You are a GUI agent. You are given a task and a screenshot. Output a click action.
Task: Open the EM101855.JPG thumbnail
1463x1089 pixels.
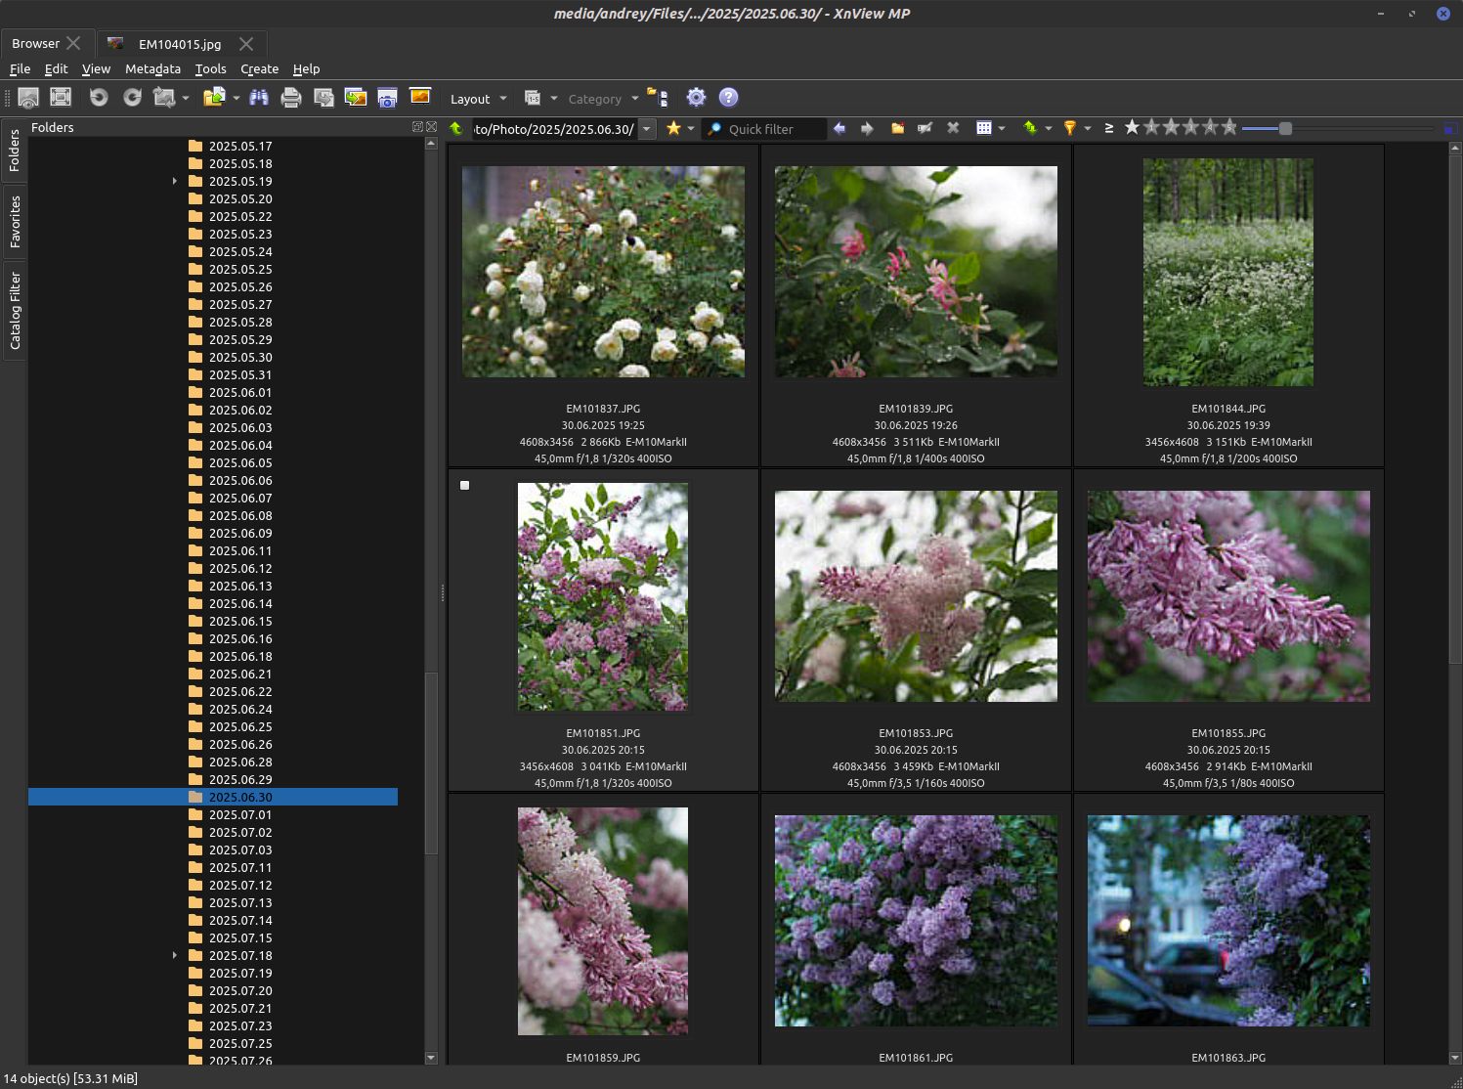(1228, 596)
